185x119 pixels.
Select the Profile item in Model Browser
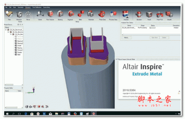[19, 46]
